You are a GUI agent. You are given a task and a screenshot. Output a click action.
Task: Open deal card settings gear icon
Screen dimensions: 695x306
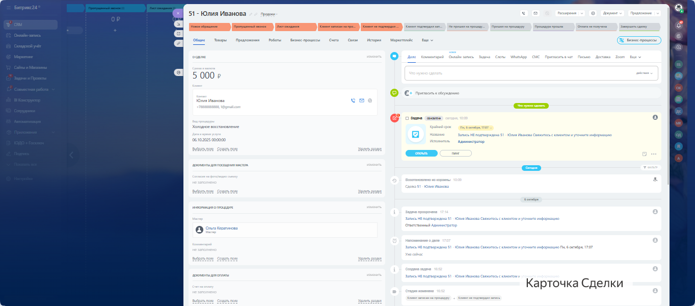(x=593, y=13)
